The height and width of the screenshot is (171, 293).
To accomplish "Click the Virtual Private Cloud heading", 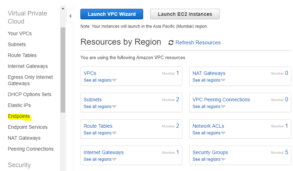I will pos(28,17).
